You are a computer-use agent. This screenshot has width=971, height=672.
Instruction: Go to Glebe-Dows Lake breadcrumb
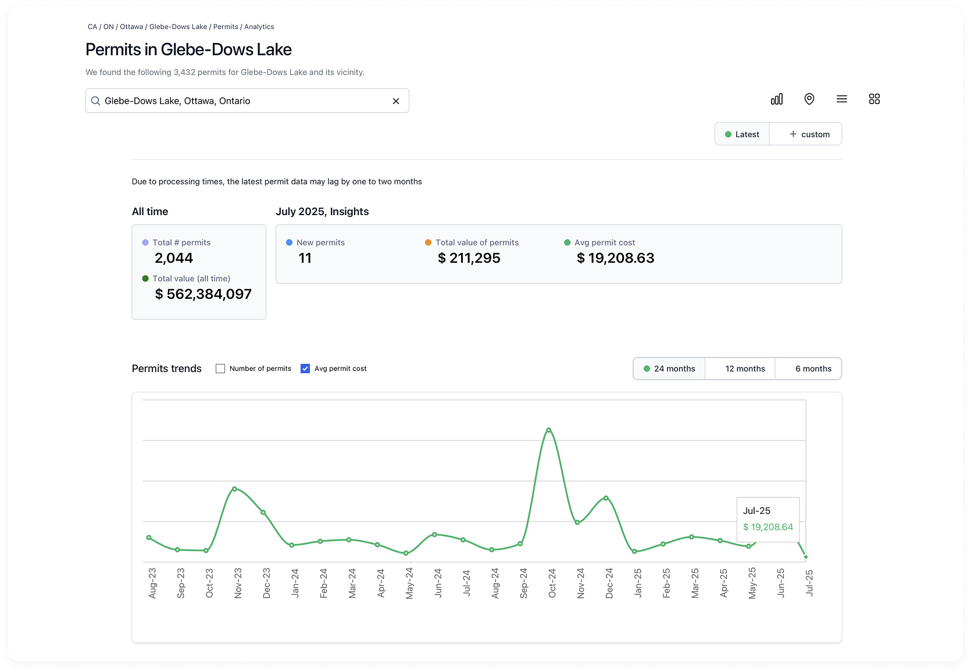coord(178,27)
